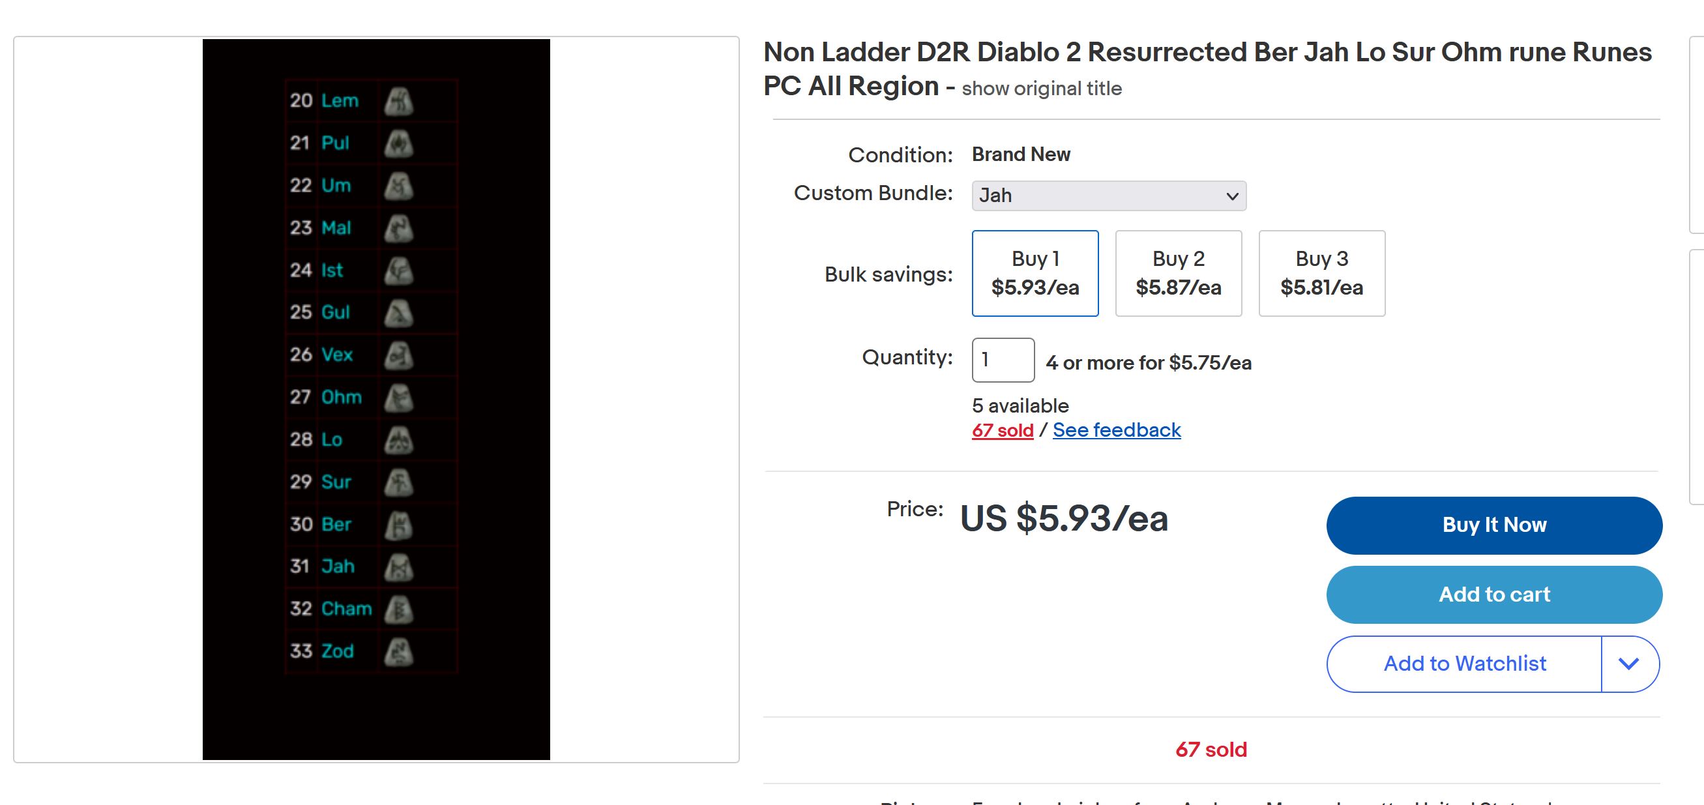Click the Quantity input field
The width and height of the screenshot is (1704, 805).
click(1002, 360)
